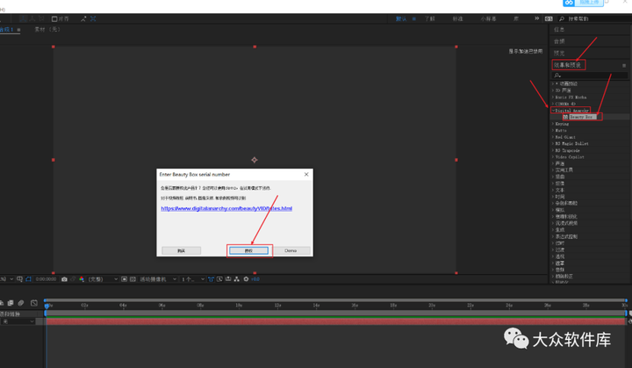Click the purchase button in the serial dialog

182,250
